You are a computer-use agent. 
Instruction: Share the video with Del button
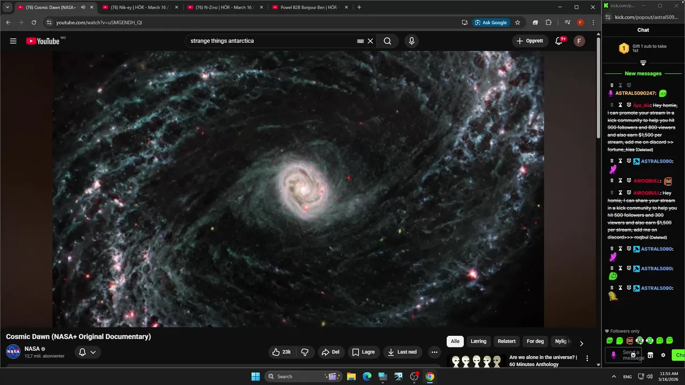click(x=330, y=352)
